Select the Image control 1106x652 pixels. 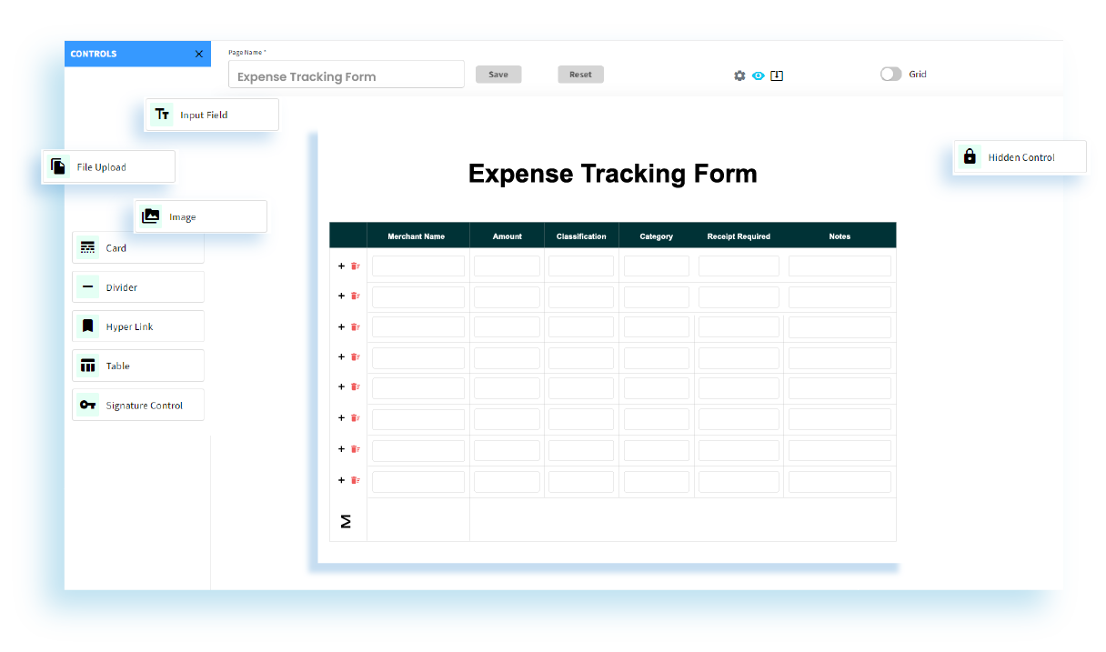(x=200, y=216)
